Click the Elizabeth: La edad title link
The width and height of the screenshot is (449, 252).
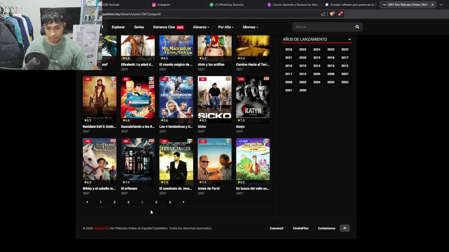point(137,64)
